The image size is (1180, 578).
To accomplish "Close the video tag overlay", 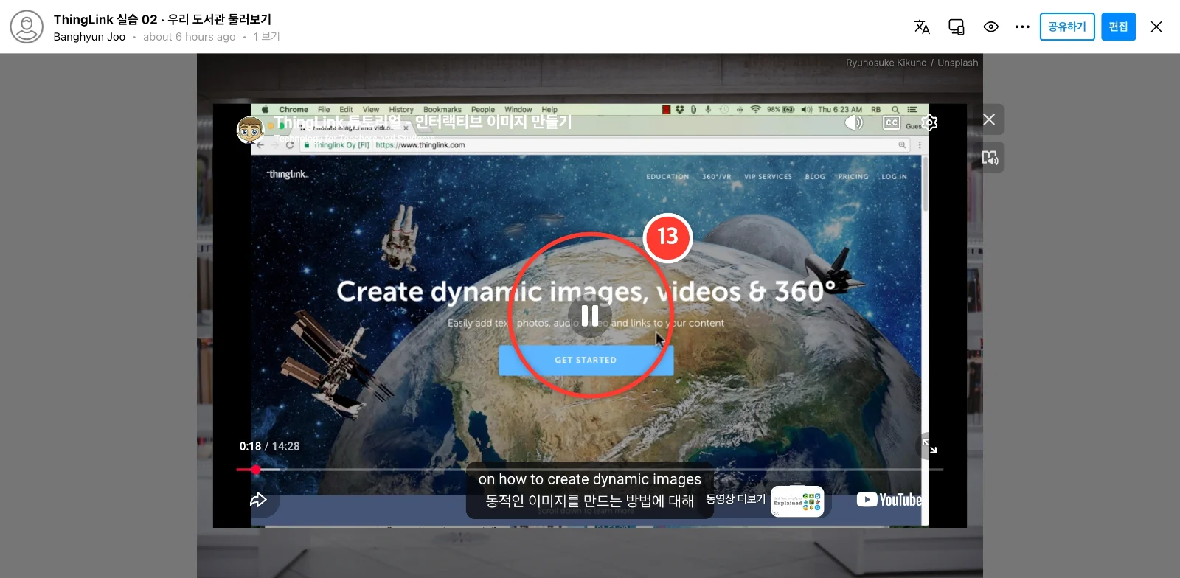I will coord(989,119).
